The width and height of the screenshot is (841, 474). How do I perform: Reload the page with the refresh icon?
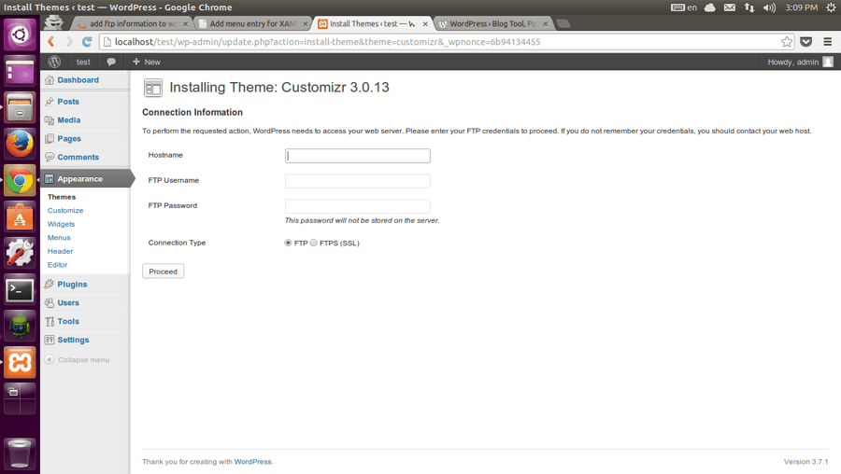point(87,42)
